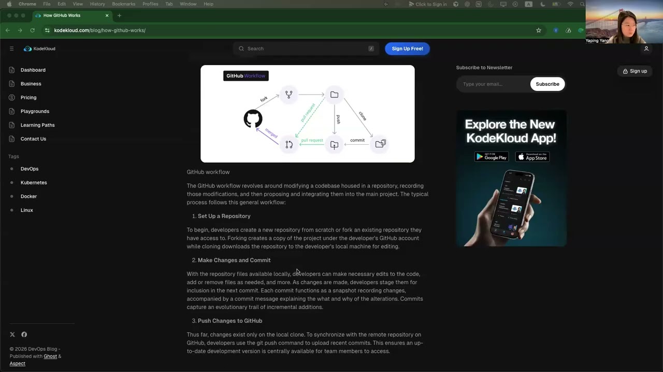This screenshot has width=663, height=372.
Task: Open the Chrome File menu
Action: 47,4
